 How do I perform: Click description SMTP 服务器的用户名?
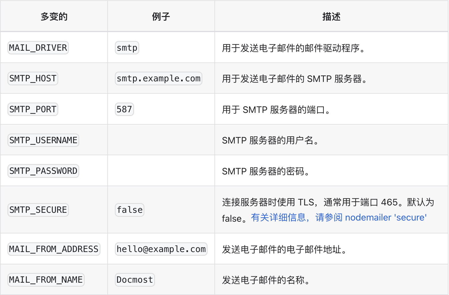(270, 140)
